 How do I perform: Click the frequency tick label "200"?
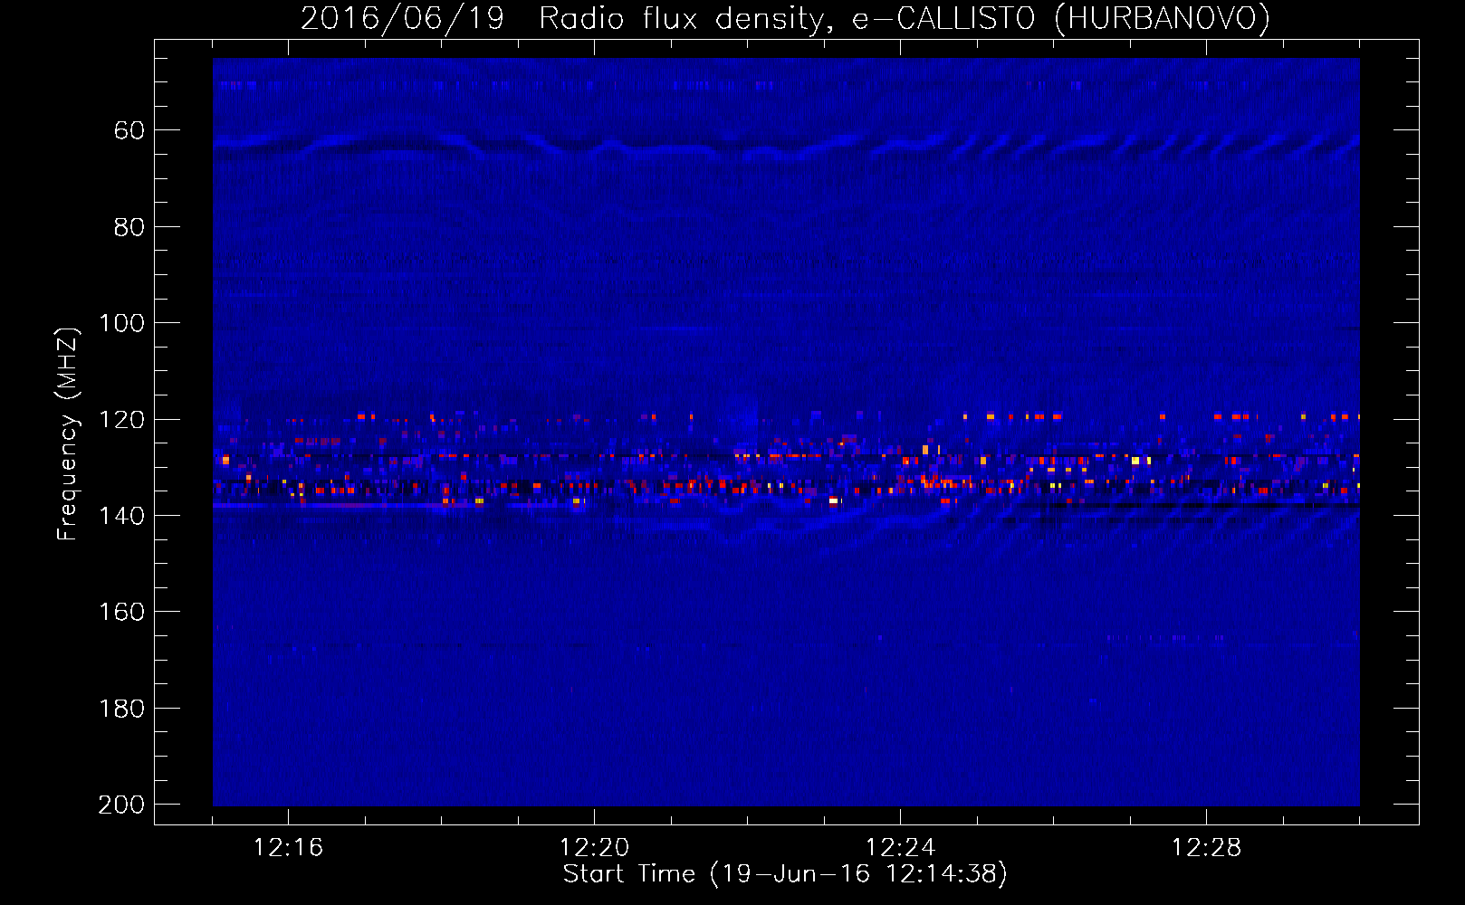(121, 805)
